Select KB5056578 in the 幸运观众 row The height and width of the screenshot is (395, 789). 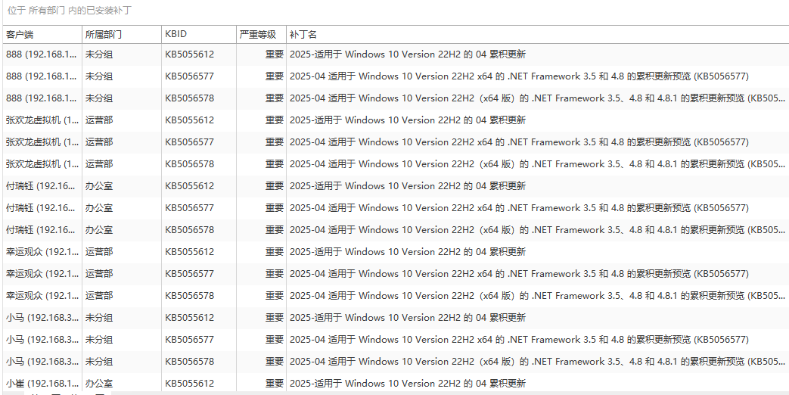coord(190,296)
